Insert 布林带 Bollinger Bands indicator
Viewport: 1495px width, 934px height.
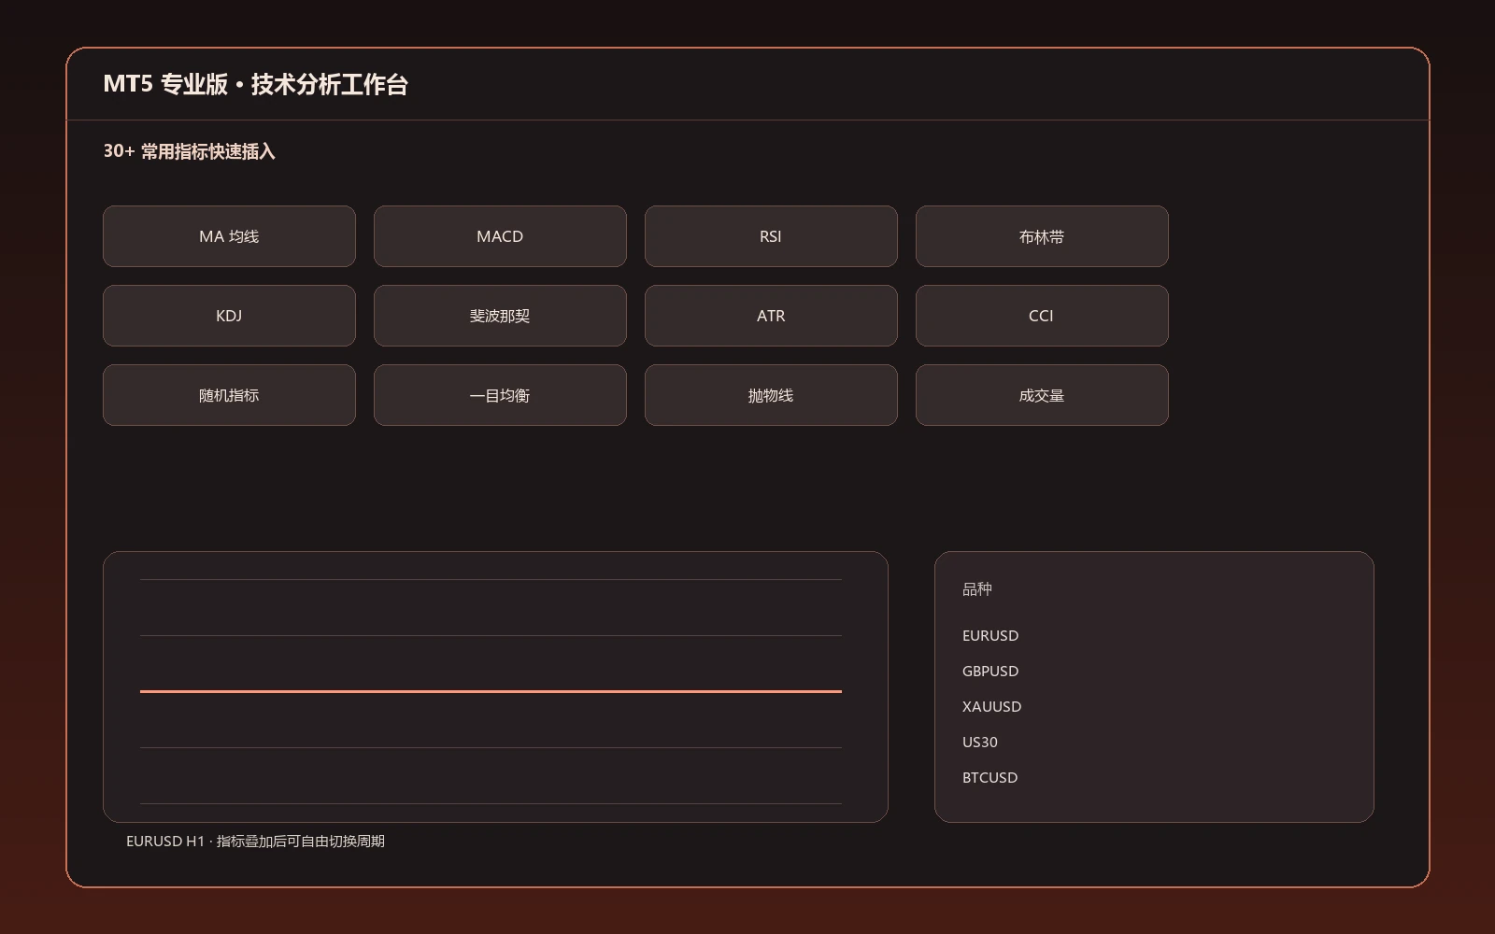1042,236
